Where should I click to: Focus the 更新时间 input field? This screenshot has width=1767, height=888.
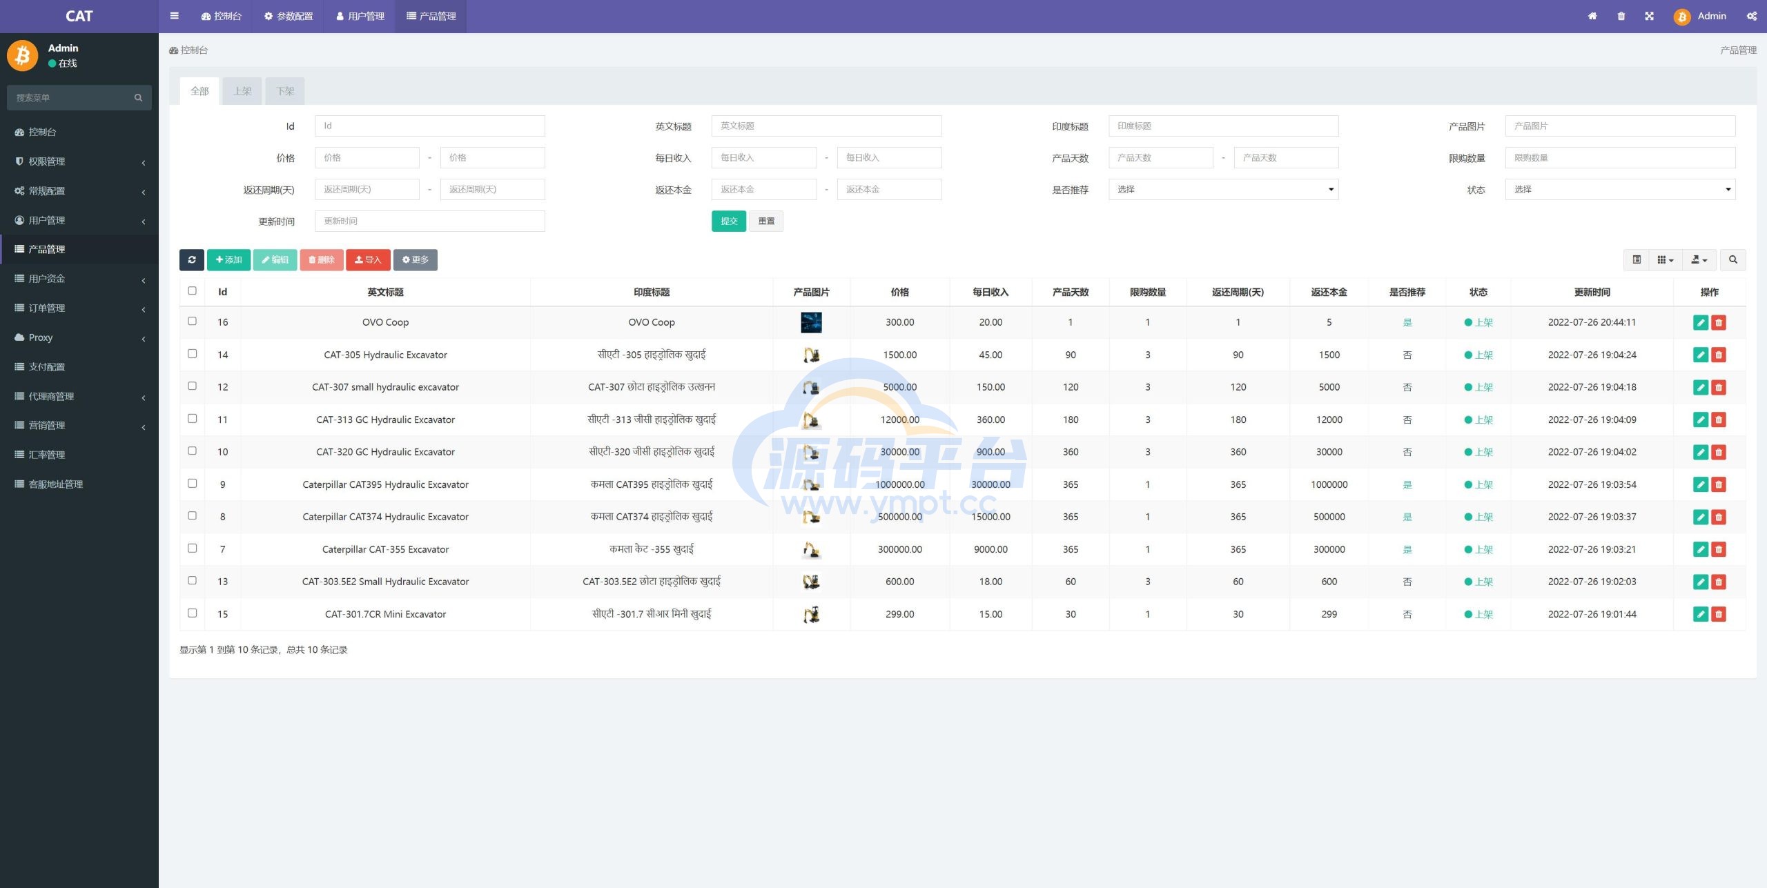tap(430, 221)
